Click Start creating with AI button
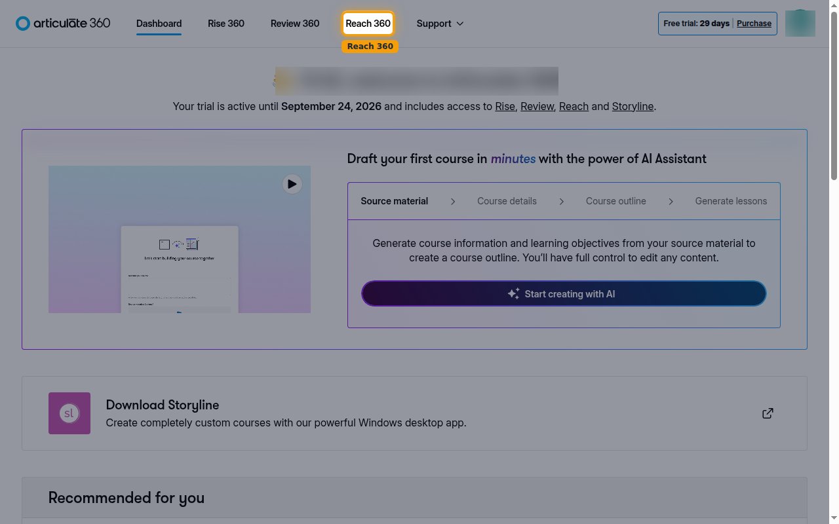 [x=564, y=293]
